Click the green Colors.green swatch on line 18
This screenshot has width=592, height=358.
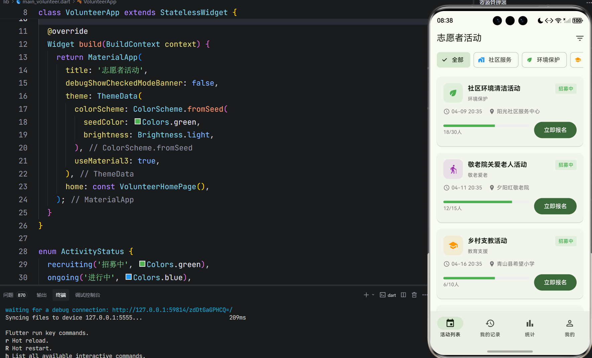[137, 121]
